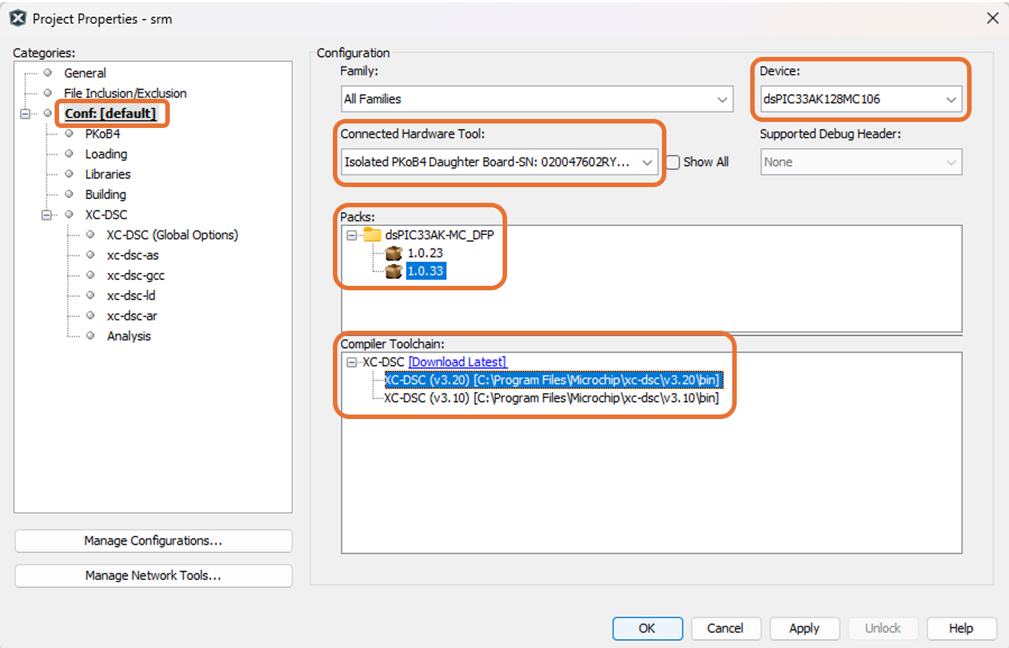Screen dimensions: 1009x648
Task: Open the Supported Debug Header dropdown
Action: (x=951, y=162)
